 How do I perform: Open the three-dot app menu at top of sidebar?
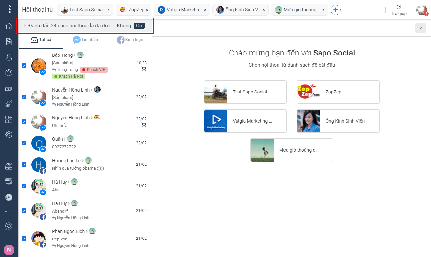coord(10,9)
